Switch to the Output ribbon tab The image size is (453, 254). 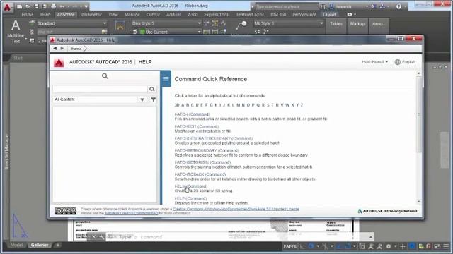(x=153, y=14)
